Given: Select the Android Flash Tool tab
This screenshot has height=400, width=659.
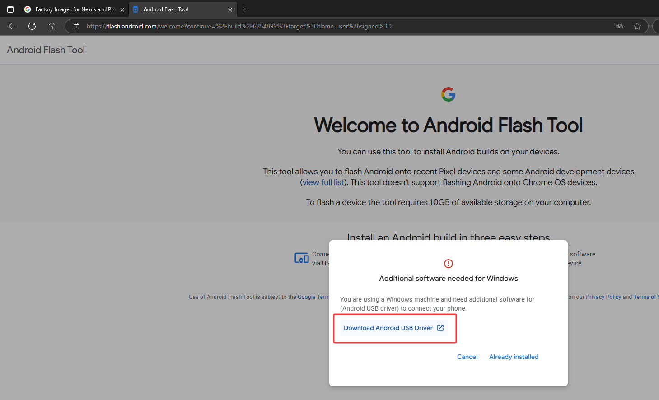Looking at the screenshot, I should (x=183, y=9).
